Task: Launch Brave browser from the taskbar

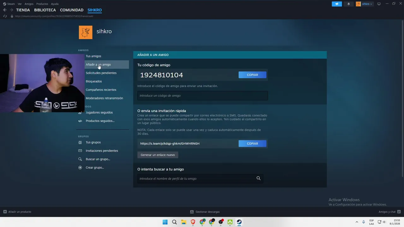Action: pyautogui.click(x=193, y=222)
